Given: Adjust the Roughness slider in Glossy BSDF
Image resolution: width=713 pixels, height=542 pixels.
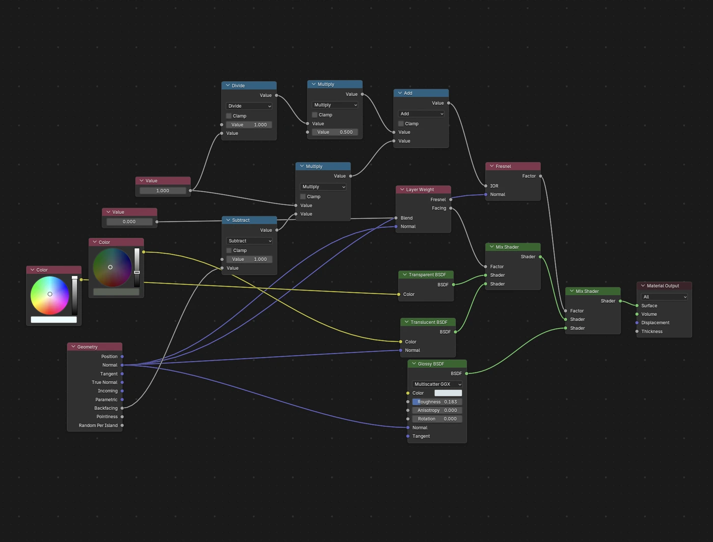Looking at the screenshot, I should (437, 402).
